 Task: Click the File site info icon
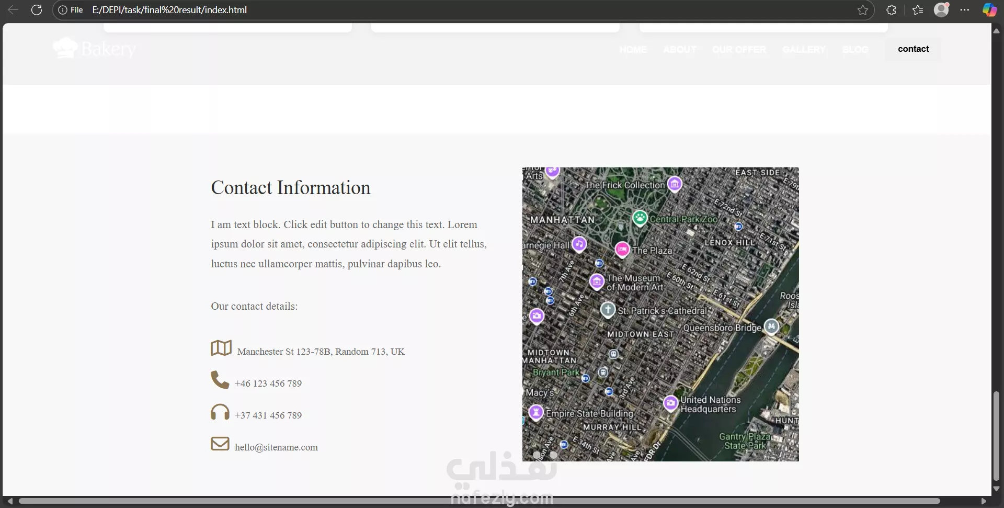point(63,10)
